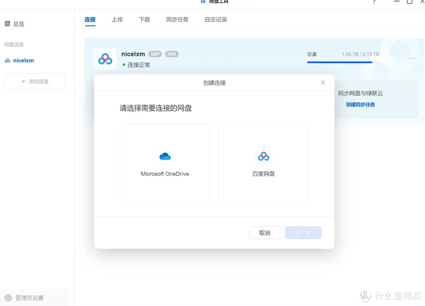The height and width of the screenshot is (306, 425).
Task: Switch to the 上传 tab
Action: click(117, 19)
